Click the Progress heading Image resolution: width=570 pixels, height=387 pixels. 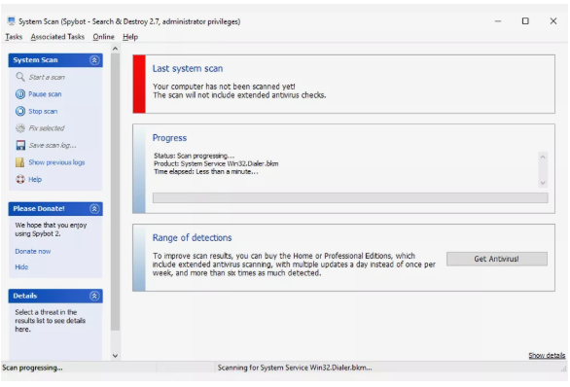click(169, 138)
